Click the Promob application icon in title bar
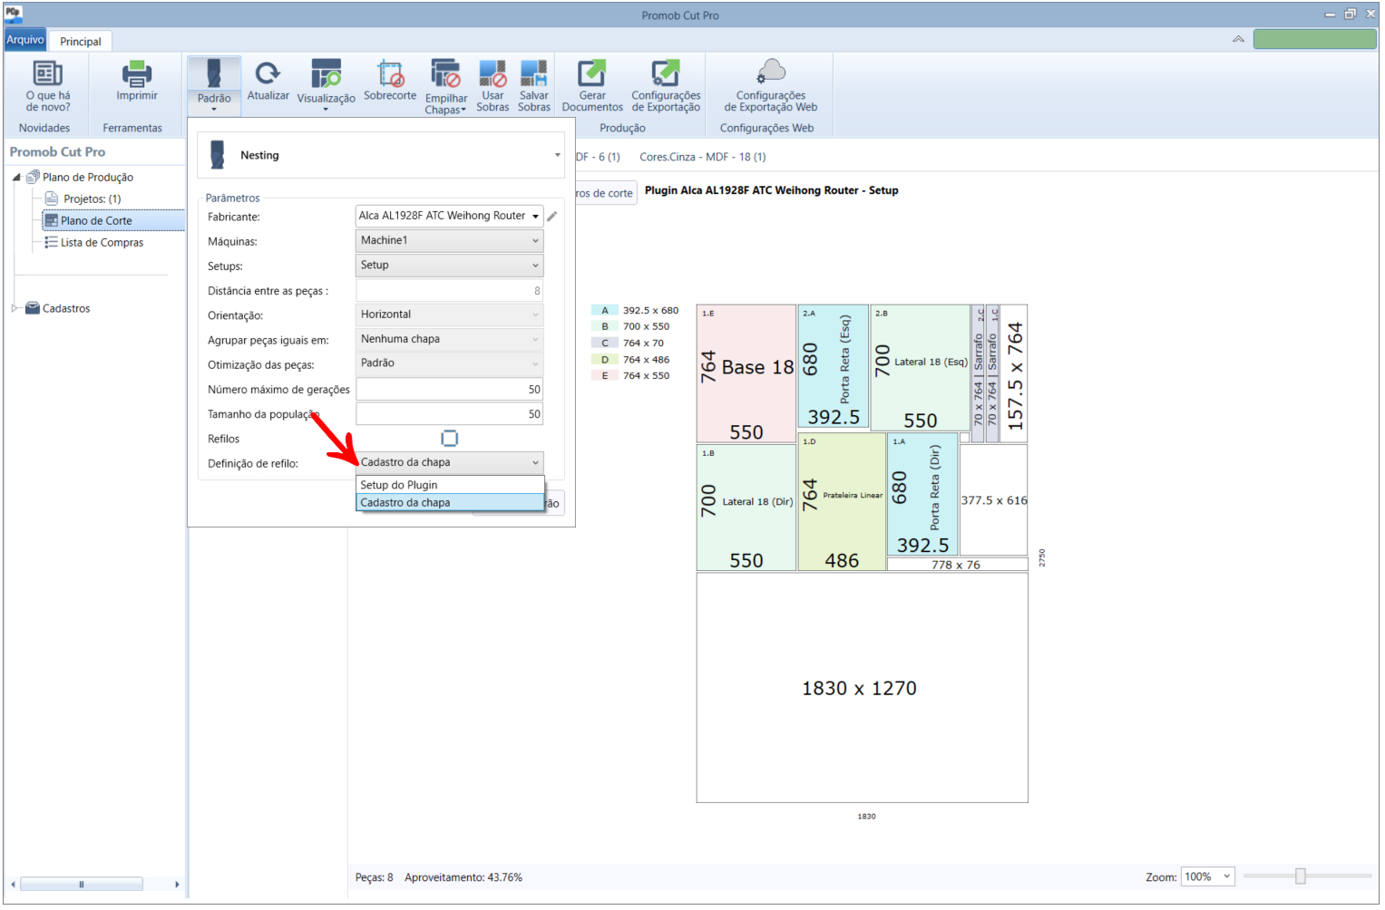The height and width of the screenshot is (910, 1385). click(14, 14)
